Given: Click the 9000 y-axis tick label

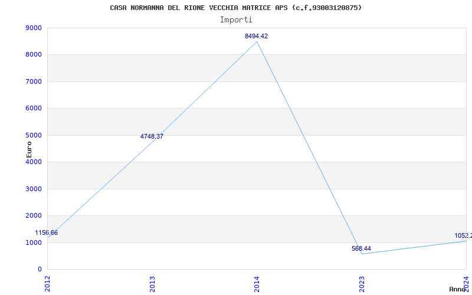Looking at the screenshot, I should pos(34,28).
